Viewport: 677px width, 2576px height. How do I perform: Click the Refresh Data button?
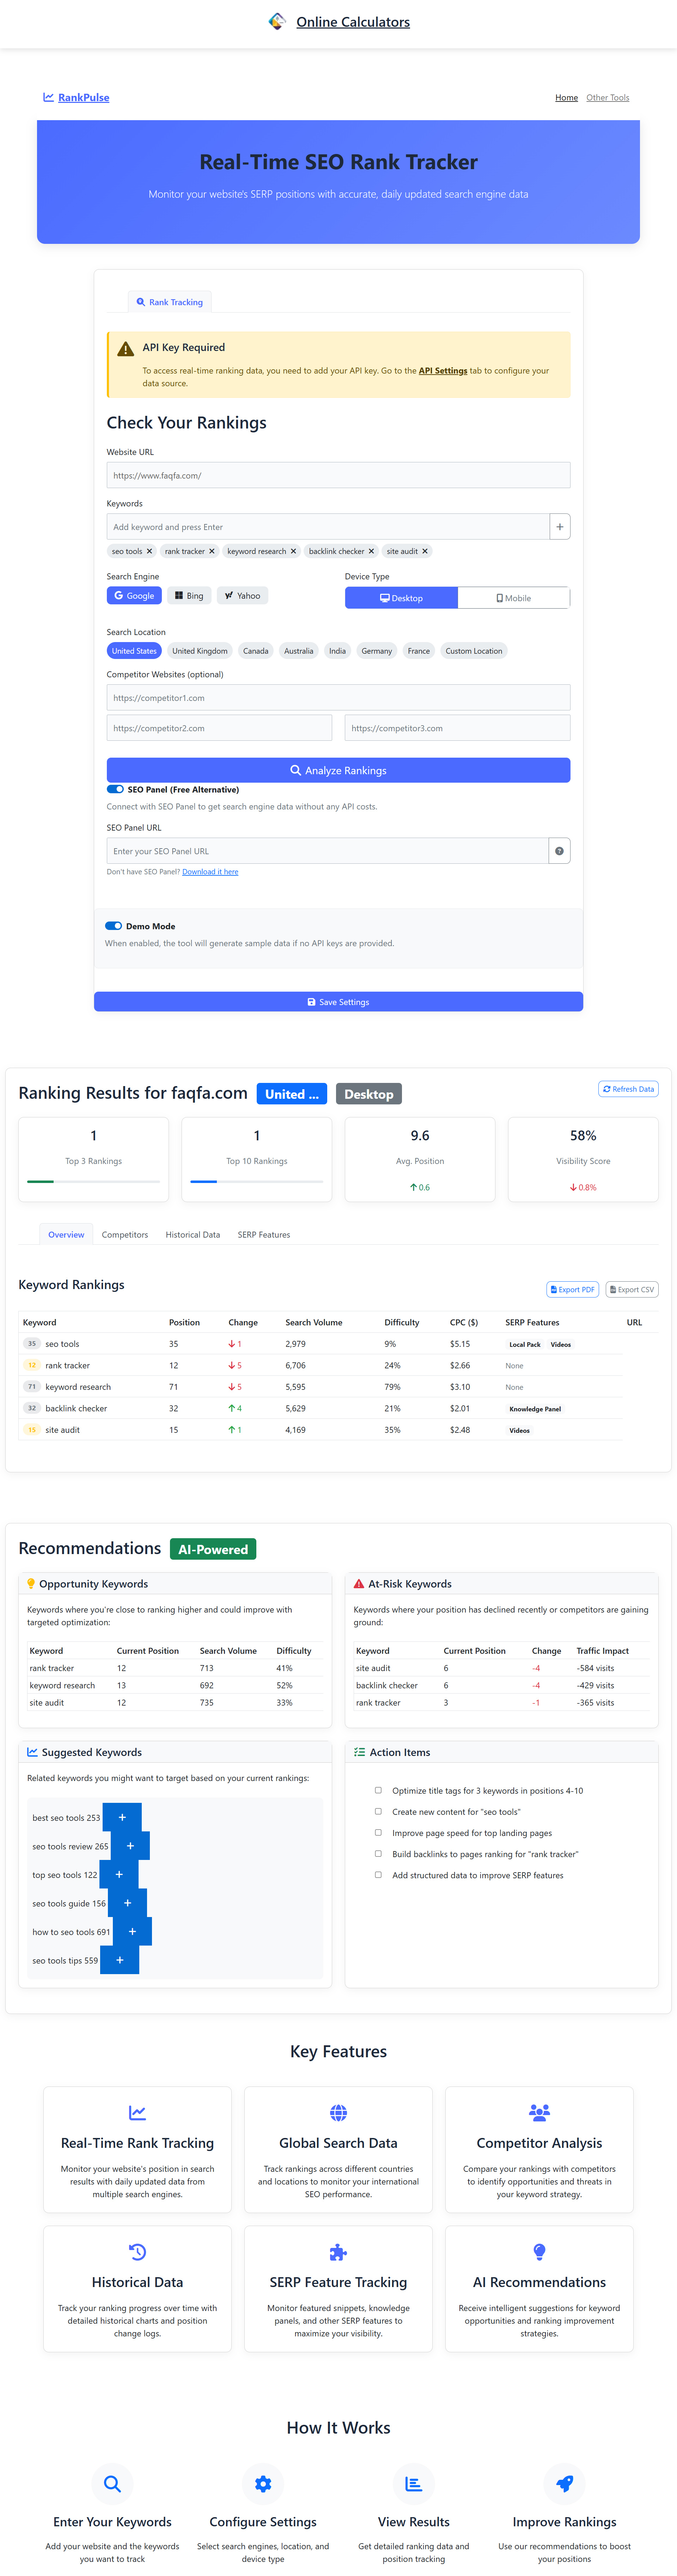point(628,1089)
